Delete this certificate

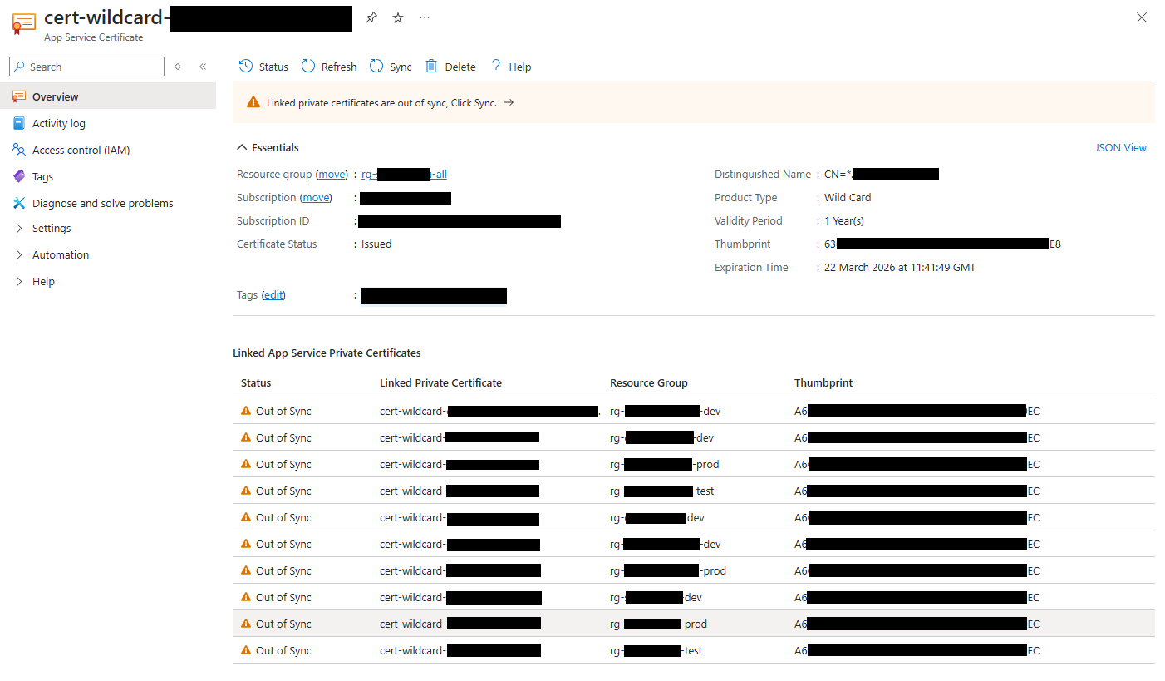tap(450, 67)
